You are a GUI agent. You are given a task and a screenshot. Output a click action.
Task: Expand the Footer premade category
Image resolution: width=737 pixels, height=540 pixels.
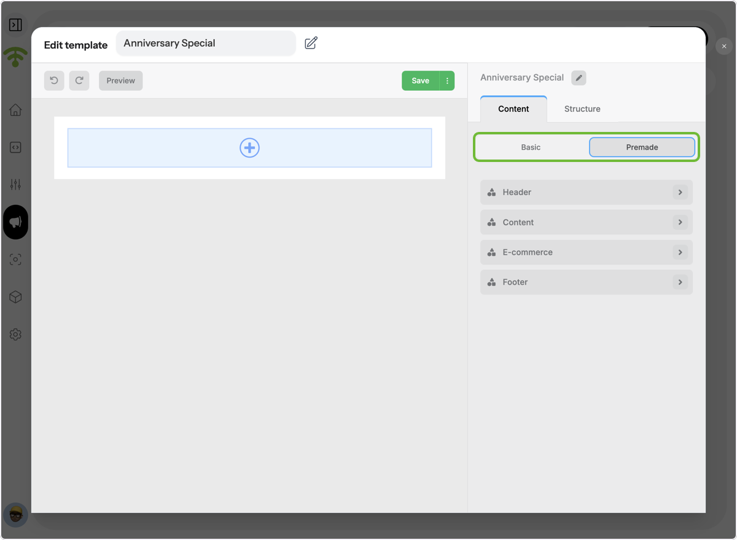click(x=587, y=282)
